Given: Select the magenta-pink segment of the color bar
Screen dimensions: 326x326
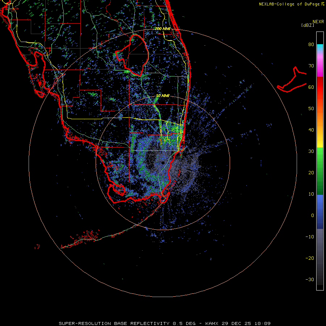Looking at the screenshot, I should 320,64.
